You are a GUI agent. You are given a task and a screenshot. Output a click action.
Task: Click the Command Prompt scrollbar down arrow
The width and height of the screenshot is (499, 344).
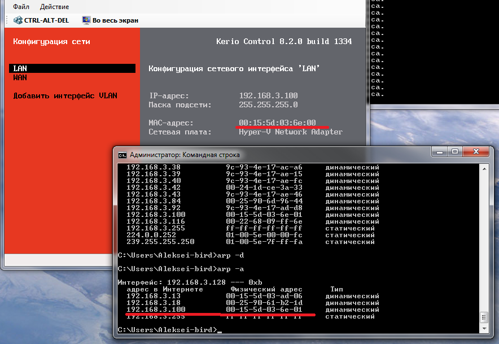tap(484, 328)
